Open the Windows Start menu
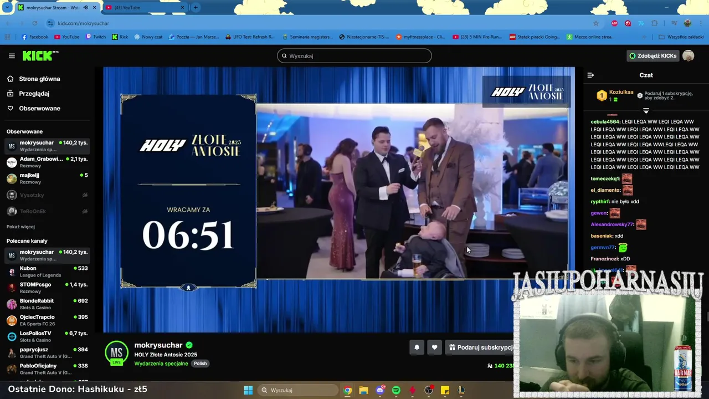The width and height of the screenshot is (709, 399). [248, 390]
